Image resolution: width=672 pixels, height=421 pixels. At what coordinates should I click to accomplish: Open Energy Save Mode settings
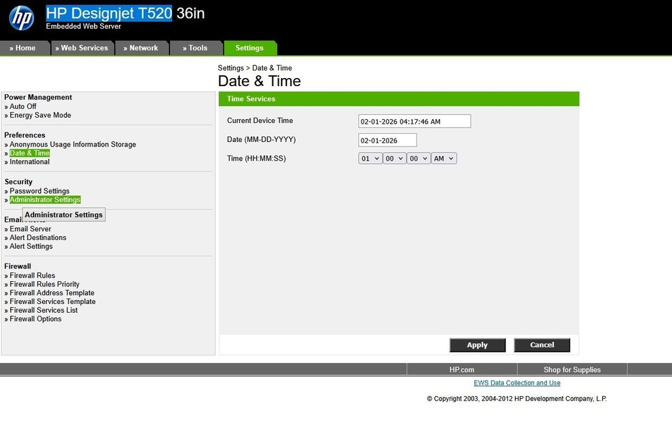pos(40,115)
